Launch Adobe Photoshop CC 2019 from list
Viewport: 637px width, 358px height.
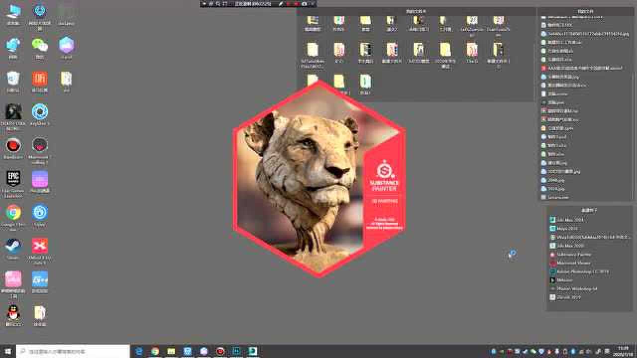click(x=579, y=272)
